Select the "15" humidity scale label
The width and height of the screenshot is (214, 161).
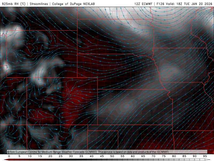click(x=40, y=156)
